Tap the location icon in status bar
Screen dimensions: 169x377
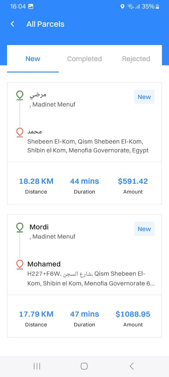pyautogui.click(x=122, y=6)
